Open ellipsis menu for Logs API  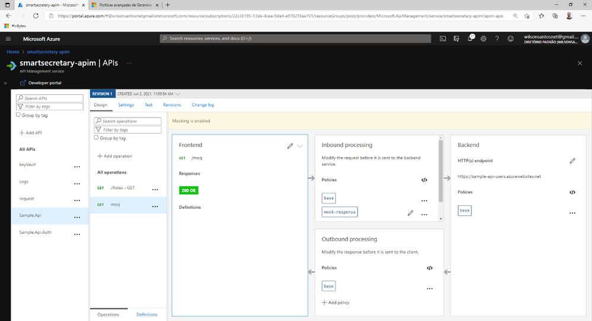77,184
